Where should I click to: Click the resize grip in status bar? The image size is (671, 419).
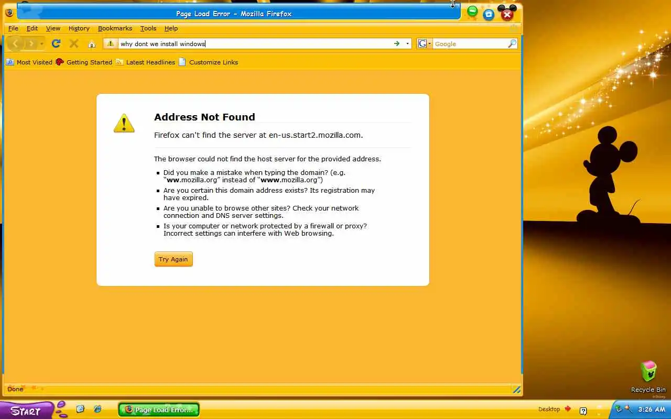(x=516, y=389)
